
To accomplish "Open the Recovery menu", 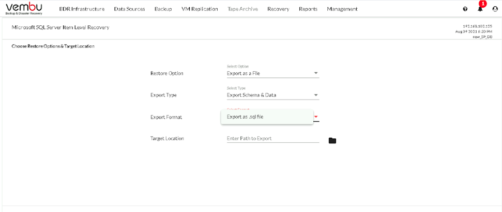I will (x=278, y=9).
